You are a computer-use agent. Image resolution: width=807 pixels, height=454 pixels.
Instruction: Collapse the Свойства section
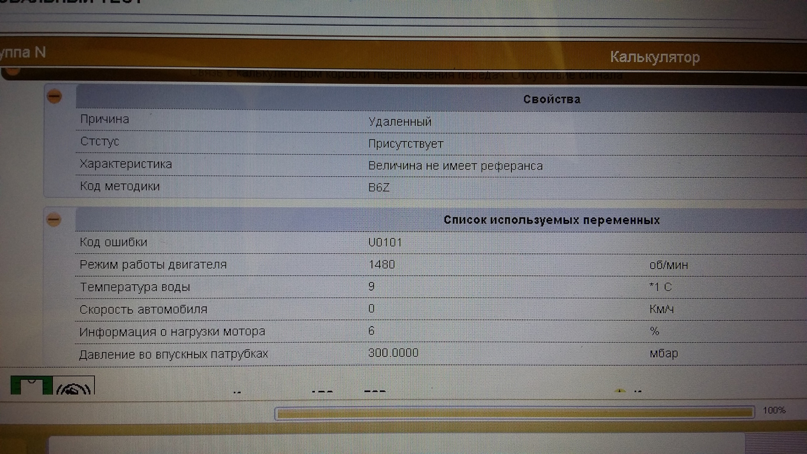(54, 96)
